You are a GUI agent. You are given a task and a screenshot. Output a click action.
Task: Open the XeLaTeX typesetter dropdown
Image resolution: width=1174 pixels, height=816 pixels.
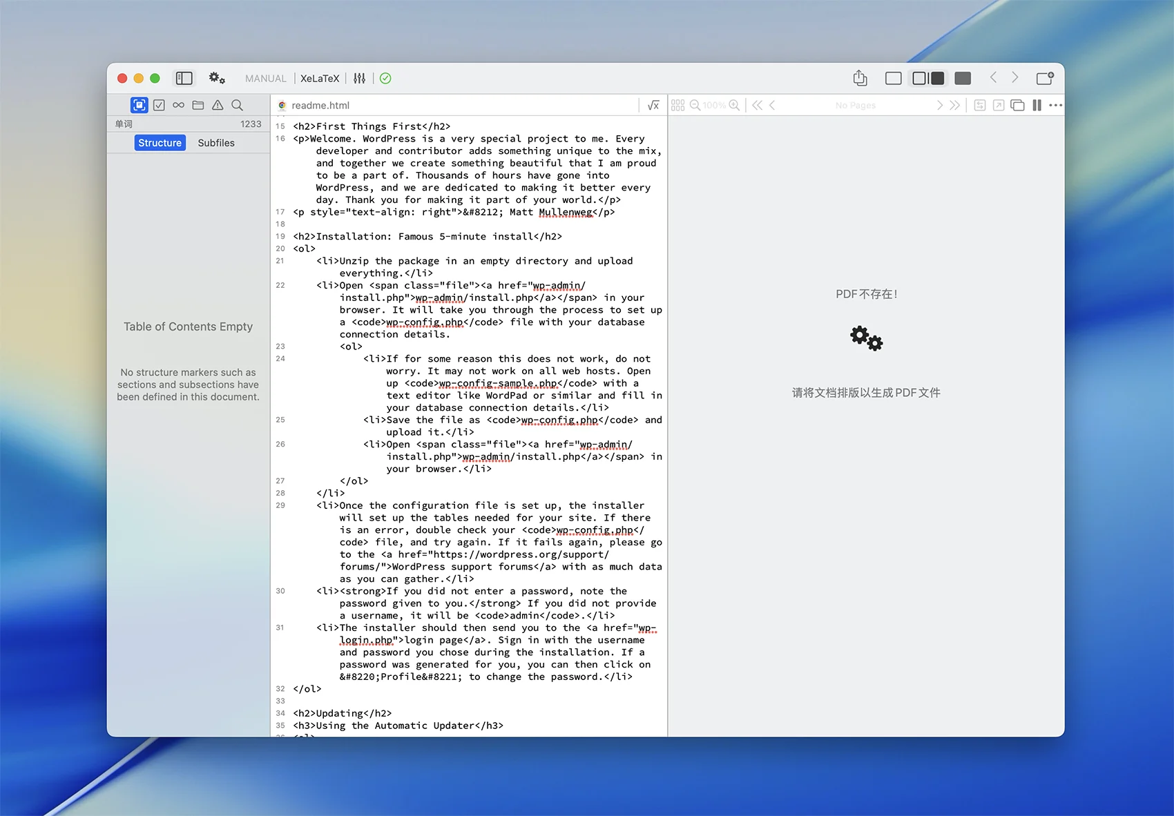point(320,79)
